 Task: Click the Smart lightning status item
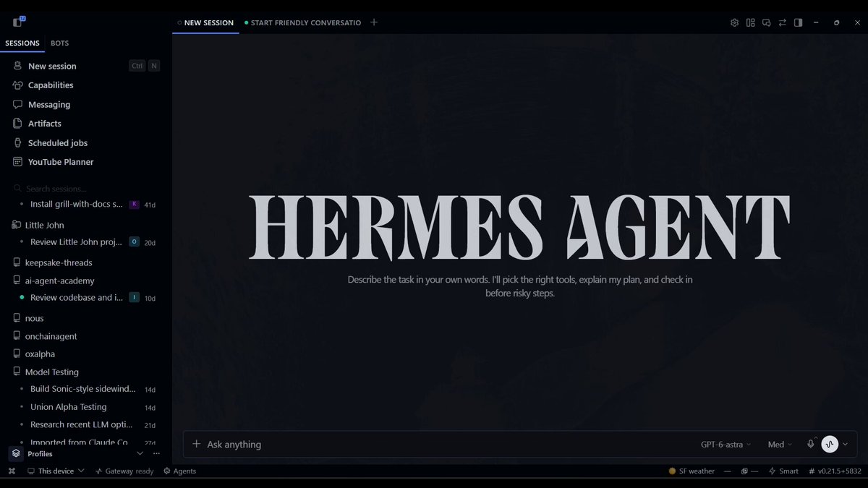(x=783, y=471)
